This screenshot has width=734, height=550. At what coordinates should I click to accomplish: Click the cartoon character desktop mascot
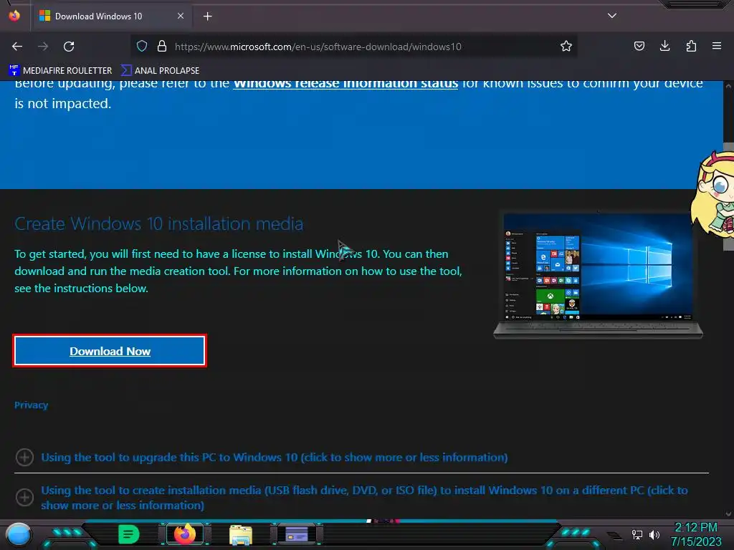712,195
